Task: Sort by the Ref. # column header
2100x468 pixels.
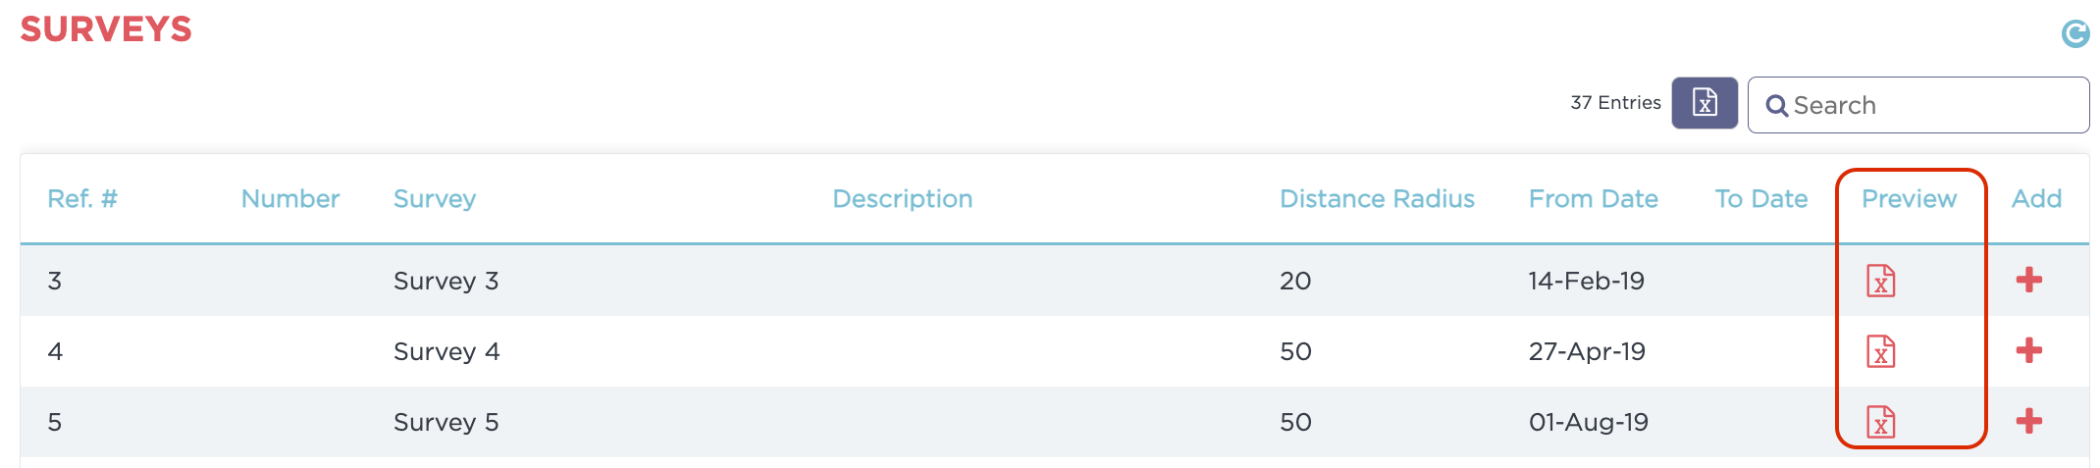Action: 82,199
